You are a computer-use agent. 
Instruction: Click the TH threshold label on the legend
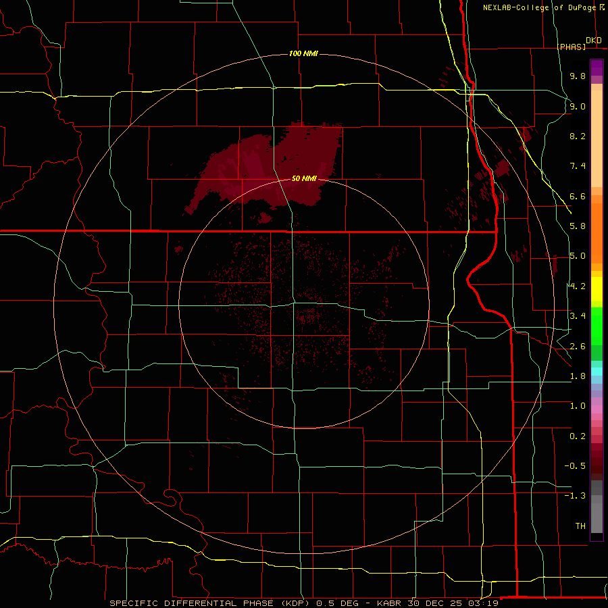pyautogui.click(x=580, y=526)
